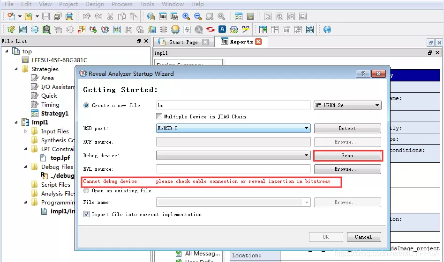Select top.lpf constraint file

pyautogui.click(x=60, y=158)
